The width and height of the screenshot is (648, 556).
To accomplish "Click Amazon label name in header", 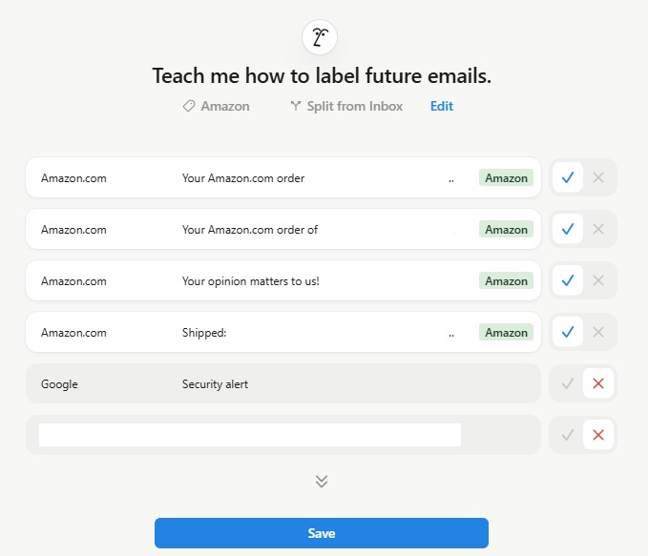I will coord(225,106).
